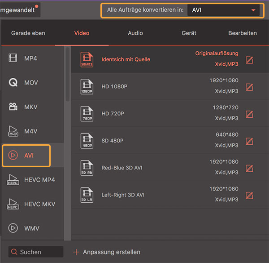Viewport: 269px width, 263px height.
Task: Click the AVI play-circle icon
Action: click(13, 155)
